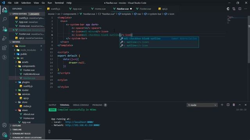250x140 pixels.
Task: Open the Extensions view
Action: point(4,47)
